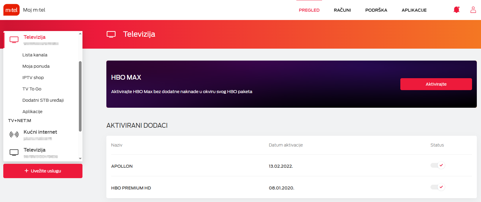481x202 pixels.
Task: Go to the PODRŠKA tab
Action: pos(376,10)
